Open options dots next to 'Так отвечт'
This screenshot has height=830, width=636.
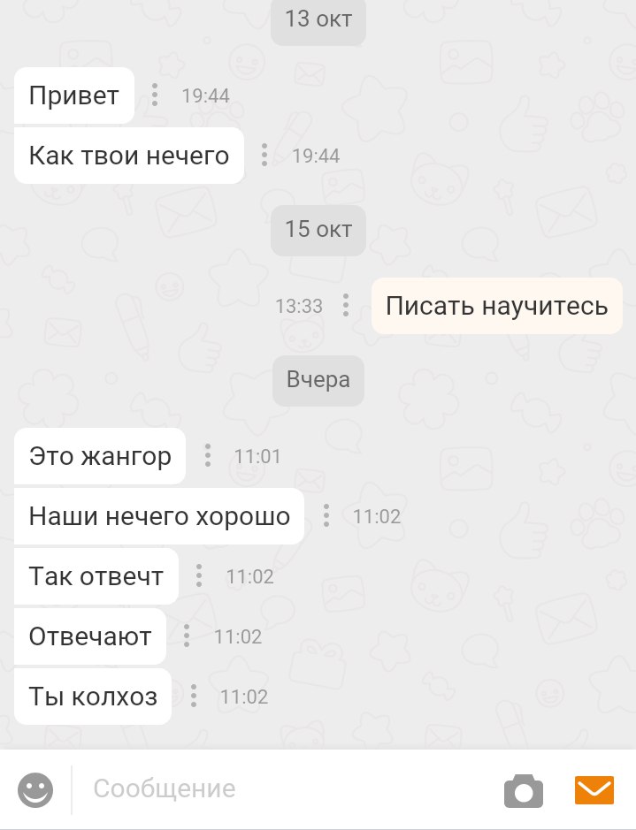point(199,576)
